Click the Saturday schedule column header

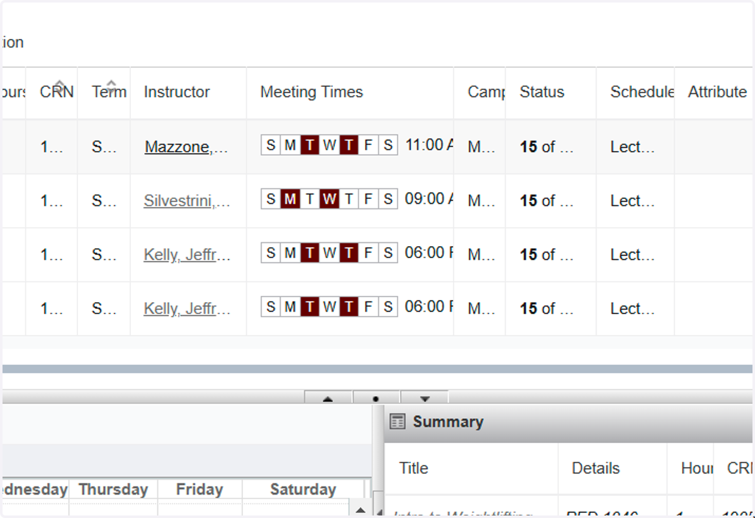303,490
